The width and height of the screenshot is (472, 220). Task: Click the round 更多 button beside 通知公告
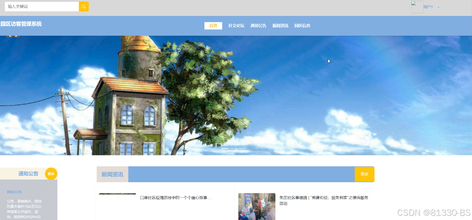(51, 174)
